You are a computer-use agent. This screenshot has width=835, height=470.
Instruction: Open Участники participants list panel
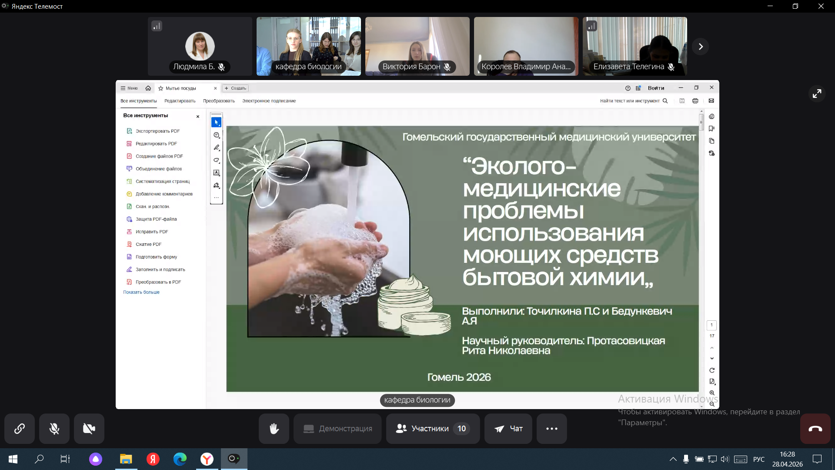(432, 429)
